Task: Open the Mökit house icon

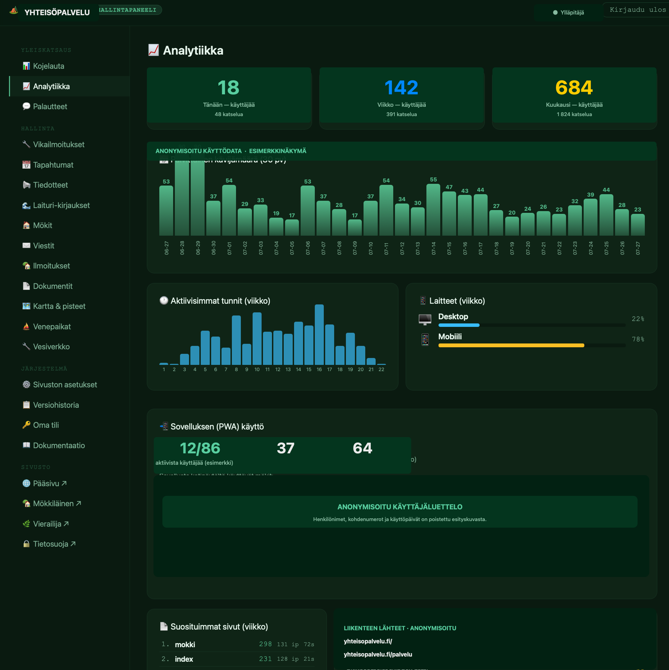Action: coord(26,225)
